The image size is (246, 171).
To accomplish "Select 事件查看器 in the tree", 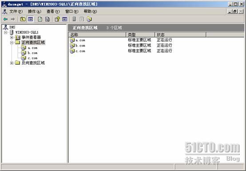I will point(31,37).
